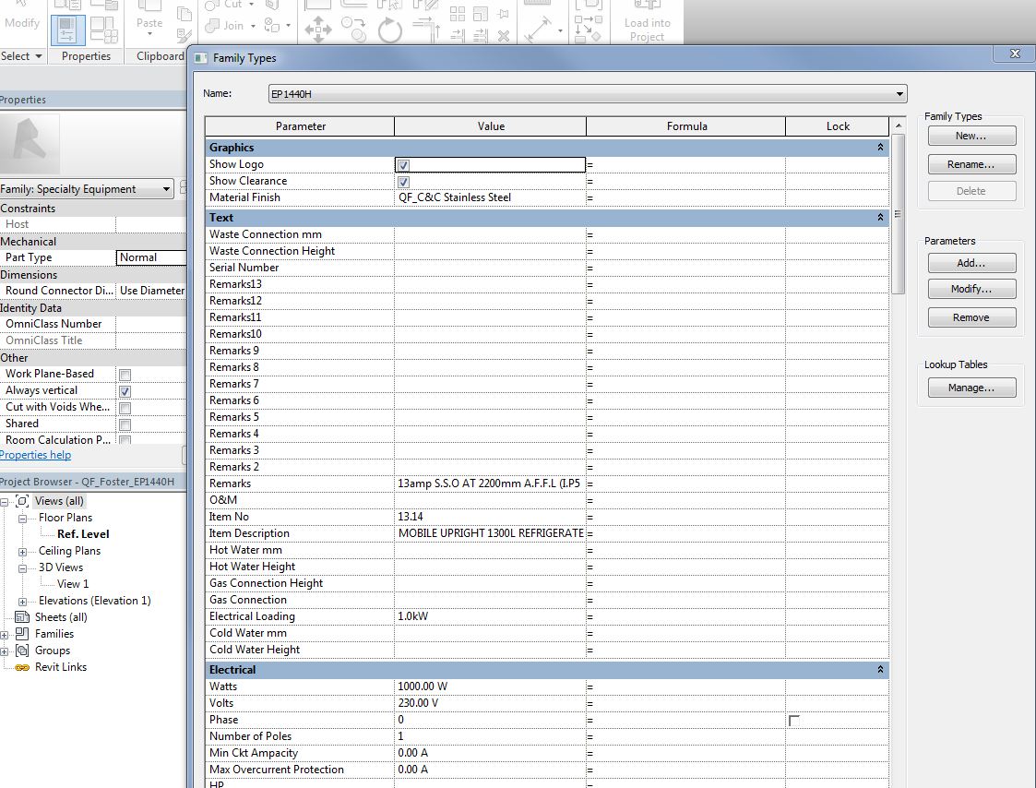Viewport: 1036px width, 788px height.
Task: Click the Add... button under Parameters
Action: click(971, 262)
